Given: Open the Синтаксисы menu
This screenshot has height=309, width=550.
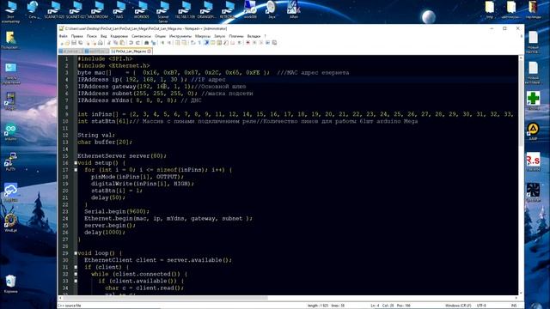Looking at the screenshot, I should pyautogui.click(x=141, y=36).
